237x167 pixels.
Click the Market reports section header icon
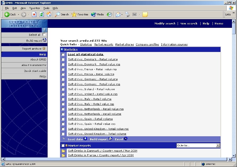pos(66,146)
